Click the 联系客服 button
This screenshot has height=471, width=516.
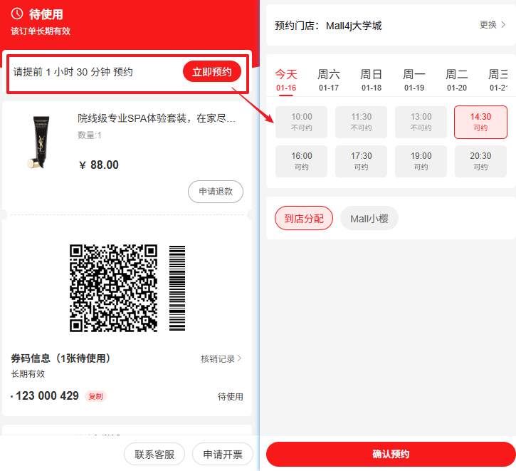click(x=154, y=454)
